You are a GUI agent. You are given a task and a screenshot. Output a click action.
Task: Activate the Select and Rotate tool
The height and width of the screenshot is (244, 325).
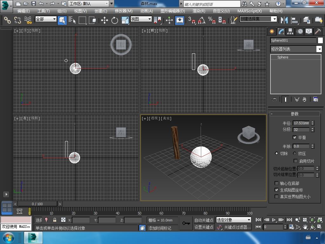pyautogui.click(x=115, y=20)
